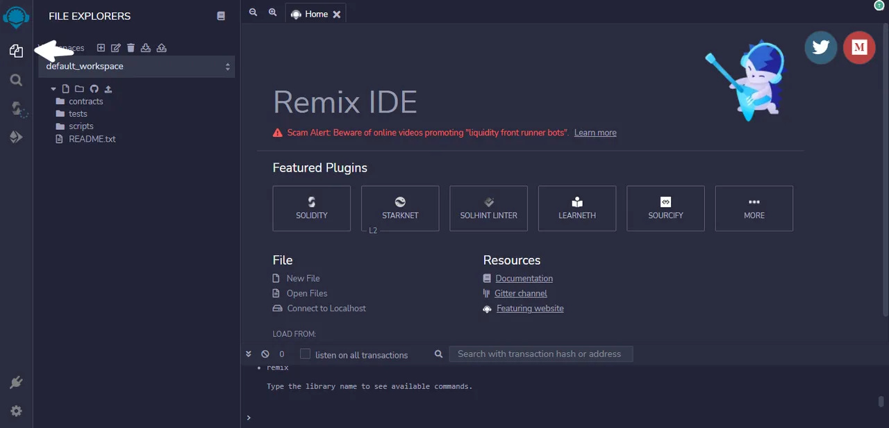This screenshot has width=889, height=428.
Task: Click the File Explorers documentation icon
Action: [221, 16]
